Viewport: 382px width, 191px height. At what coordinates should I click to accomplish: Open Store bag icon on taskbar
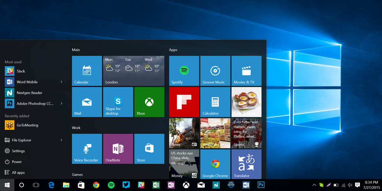click(x=81, y=185)
